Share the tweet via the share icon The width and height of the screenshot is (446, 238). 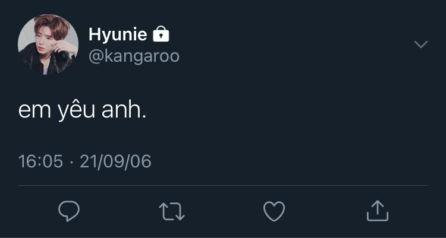click(377, 211)
